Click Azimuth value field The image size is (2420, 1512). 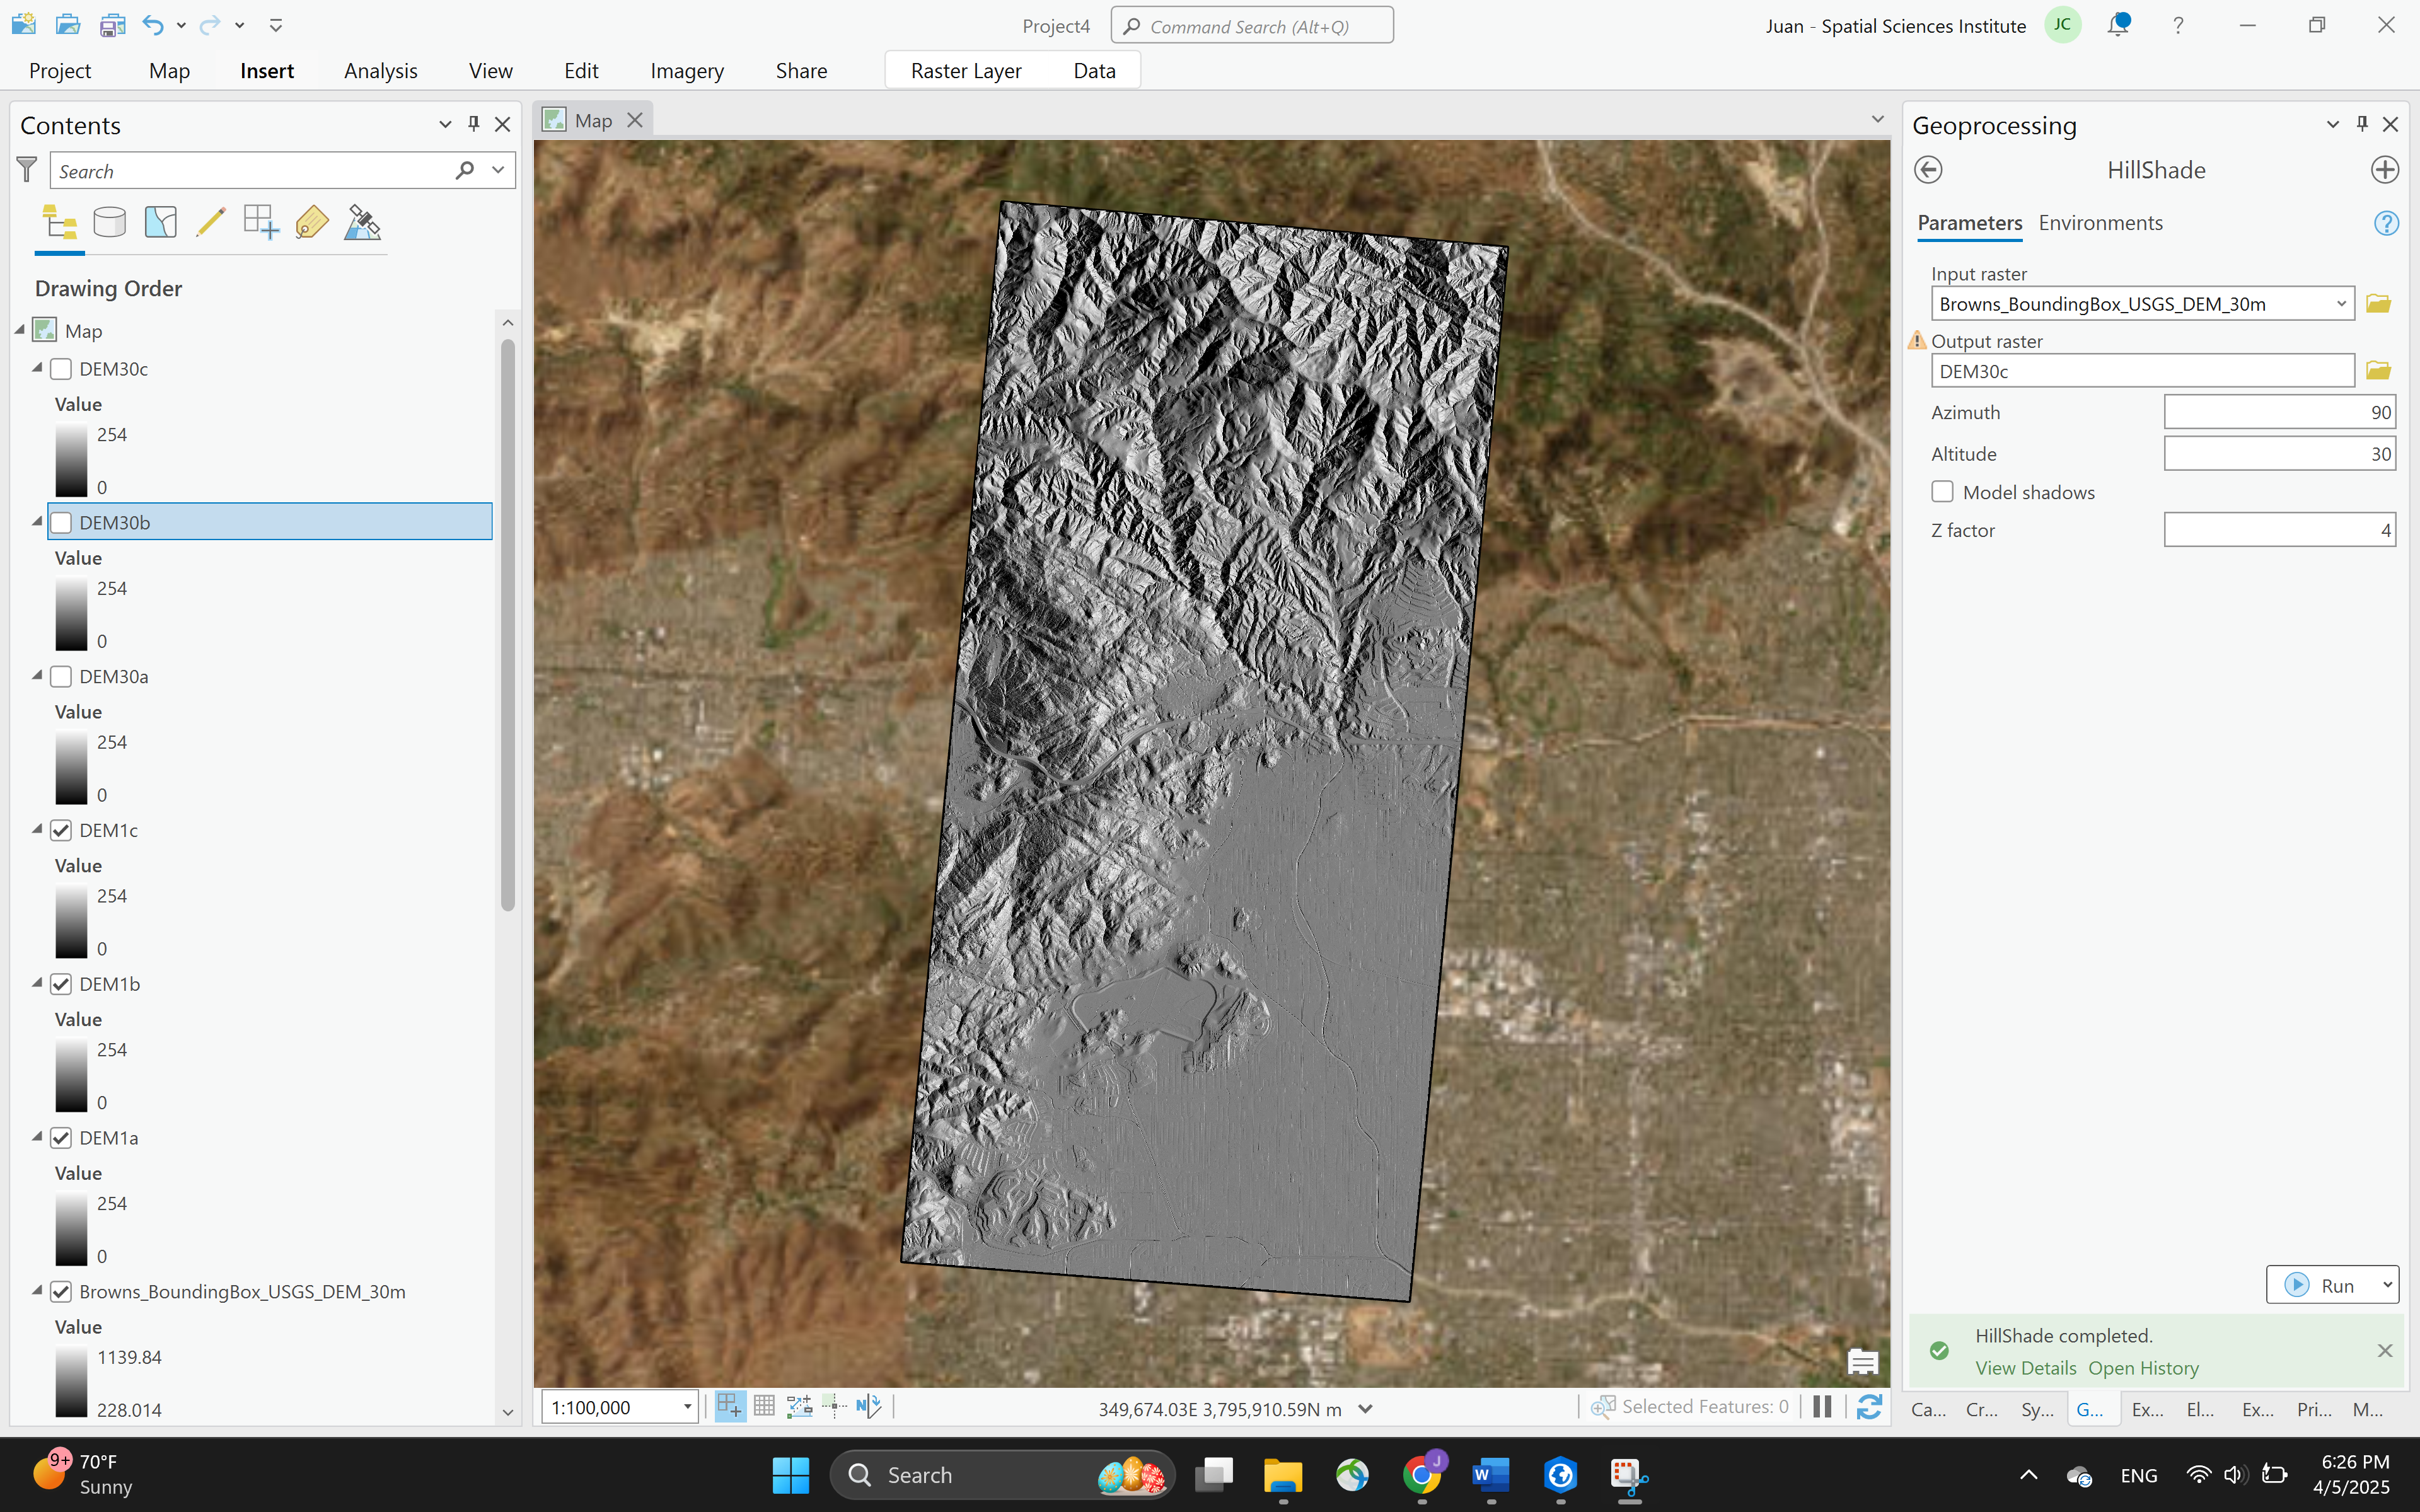(2279, 412)
